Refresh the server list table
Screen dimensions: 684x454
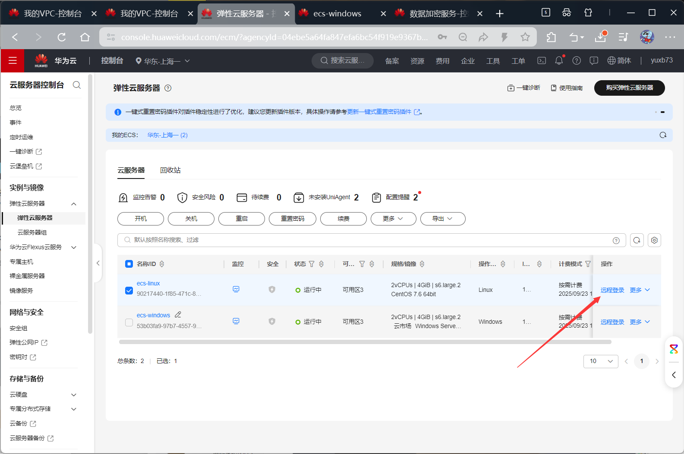(x=637, y=240)
